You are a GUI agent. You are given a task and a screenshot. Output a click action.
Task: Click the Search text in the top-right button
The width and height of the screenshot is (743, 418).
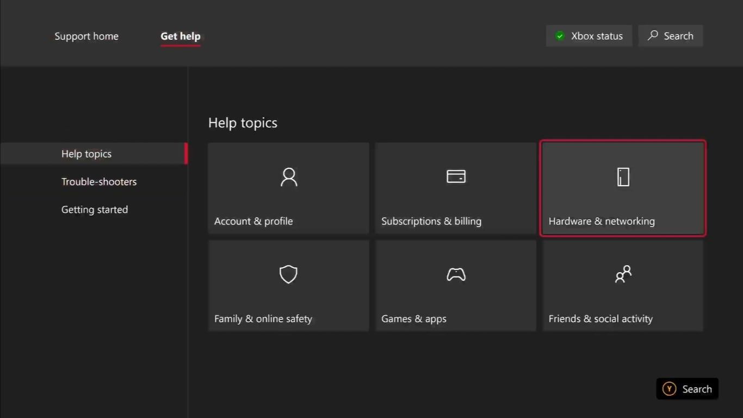coord(678,36)
